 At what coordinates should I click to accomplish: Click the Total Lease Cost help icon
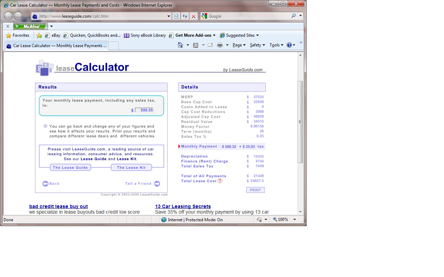220,181
